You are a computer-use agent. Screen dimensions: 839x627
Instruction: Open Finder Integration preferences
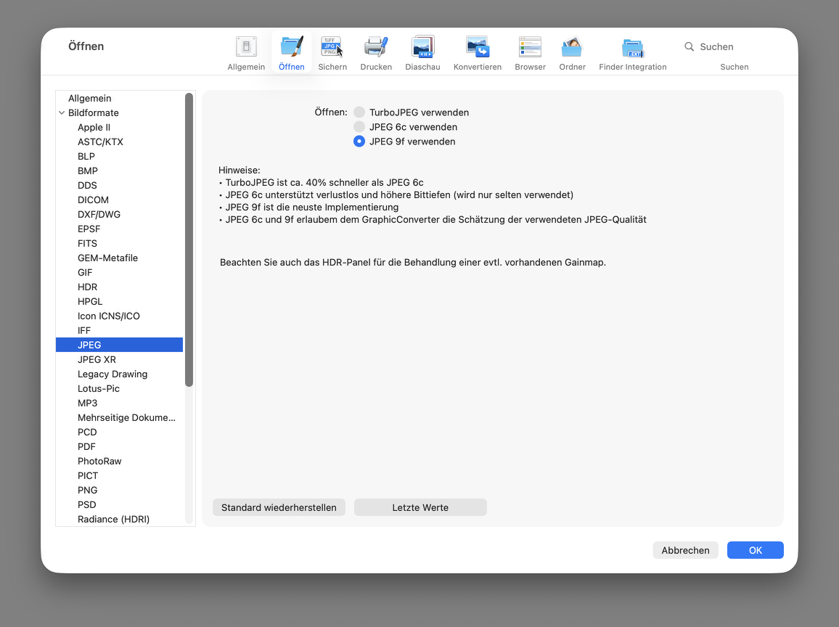click(x=632, y=47)
